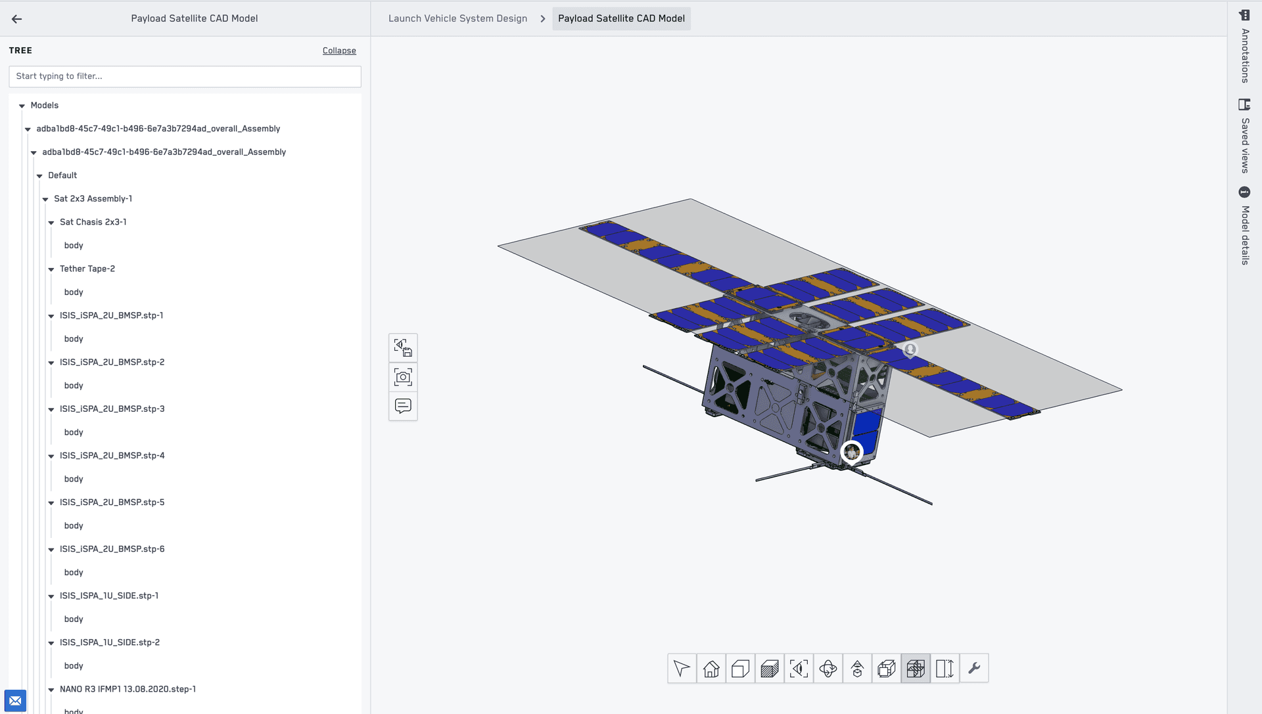Reset the view with the Home icon
The image size is (1262, 714).
(711, 669)
